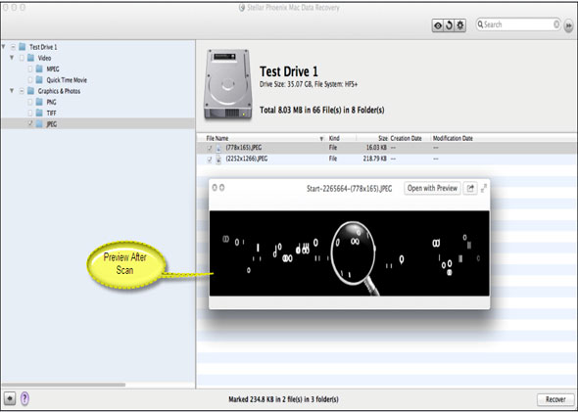This screenshot has height=412, width=578.
Task: Toggle the Test Drive 1 checkbox
Action: pos(14,47)
